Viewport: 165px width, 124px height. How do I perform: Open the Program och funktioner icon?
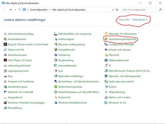(x=5, y=82)
